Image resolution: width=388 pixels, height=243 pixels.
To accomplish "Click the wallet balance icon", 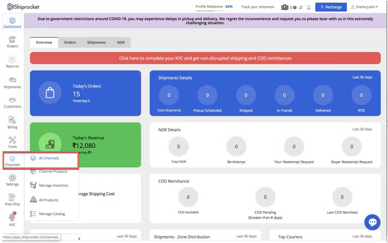I will [x=285, y=7].
